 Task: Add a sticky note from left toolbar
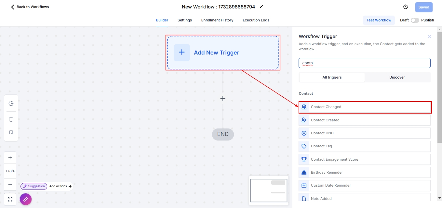[x=11, y=133]
